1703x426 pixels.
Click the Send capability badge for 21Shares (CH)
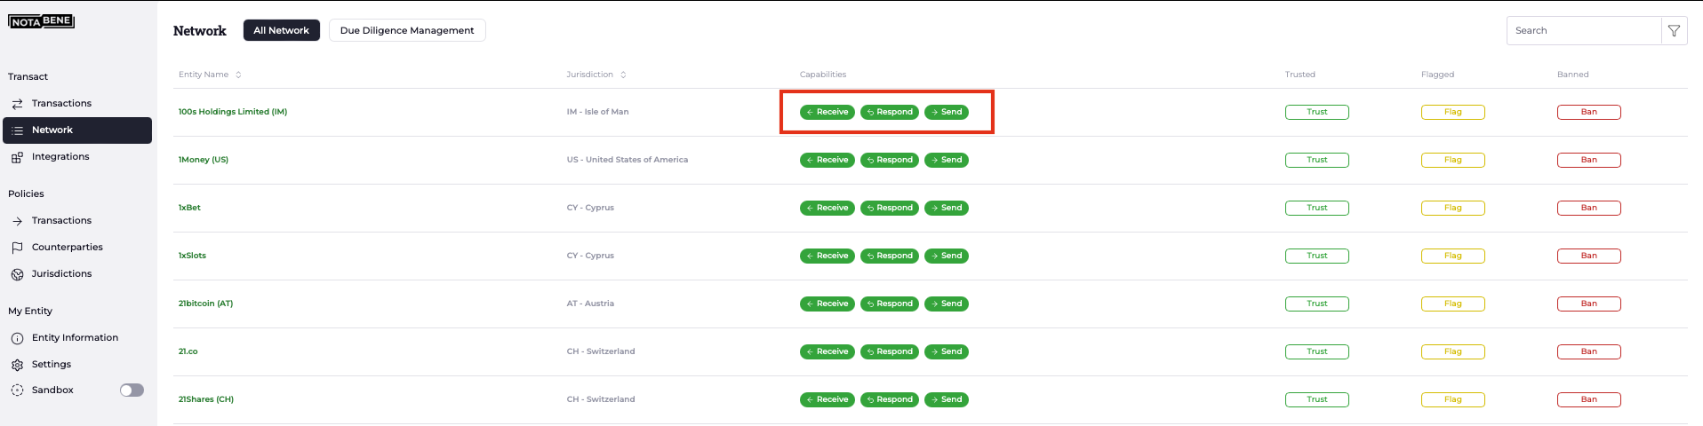[947, 399]
